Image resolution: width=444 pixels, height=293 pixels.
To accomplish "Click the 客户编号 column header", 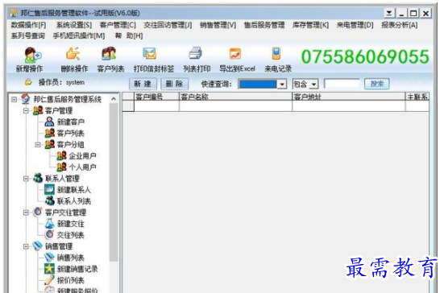I will [156, 97].
